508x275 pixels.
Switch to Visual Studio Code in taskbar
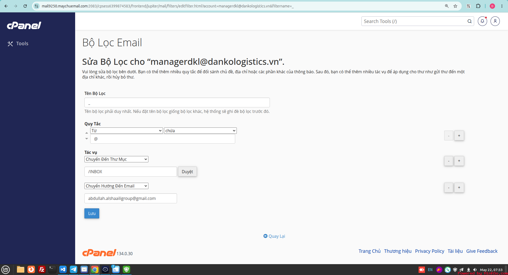(63, 269)
